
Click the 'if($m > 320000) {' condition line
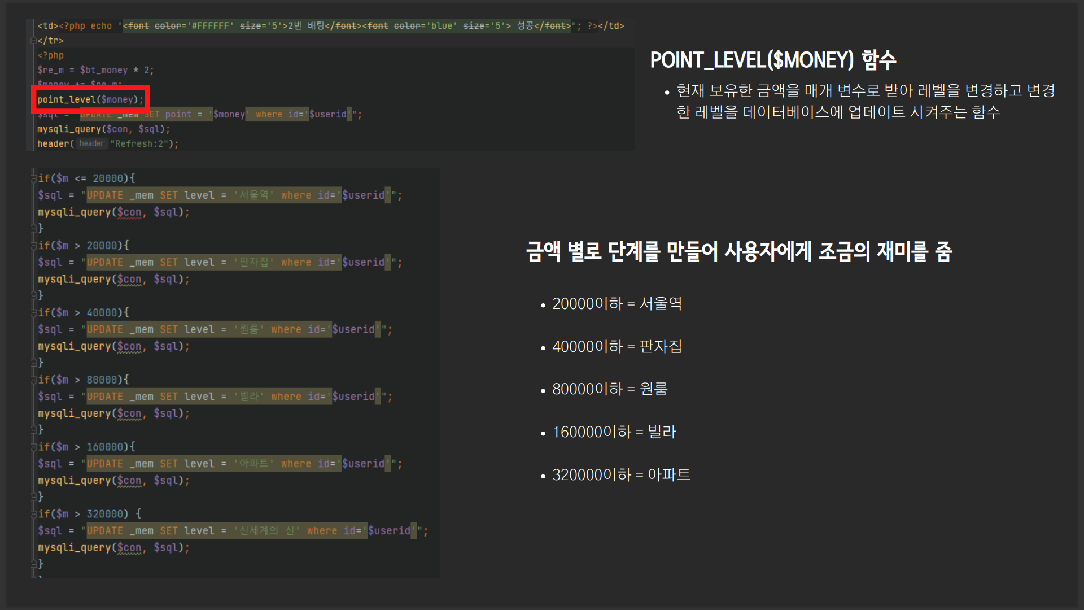click(x=89, y=514)
